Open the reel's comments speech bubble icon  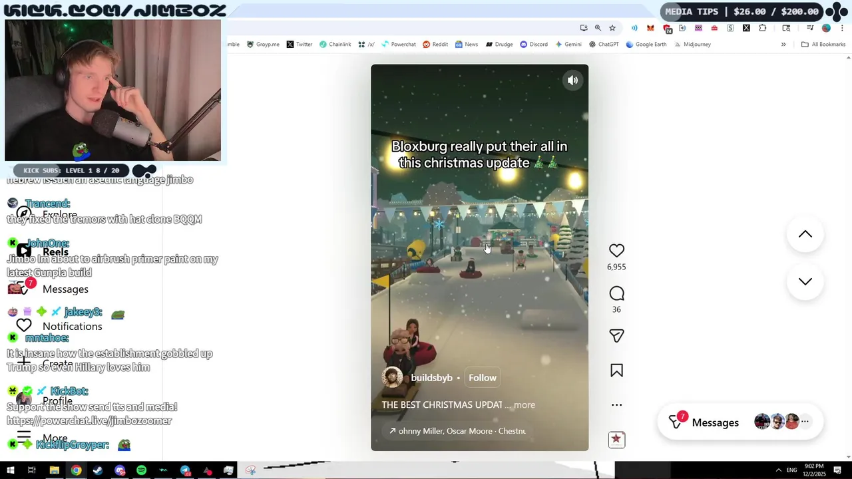pyautogui.click(x=616, y=293)
